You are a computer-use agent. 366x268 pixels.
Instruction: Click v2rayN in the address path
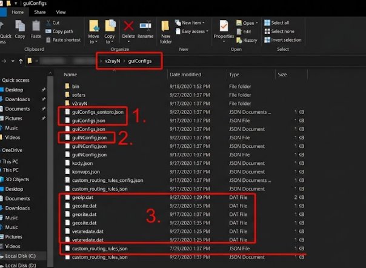[x=112, y=61]
